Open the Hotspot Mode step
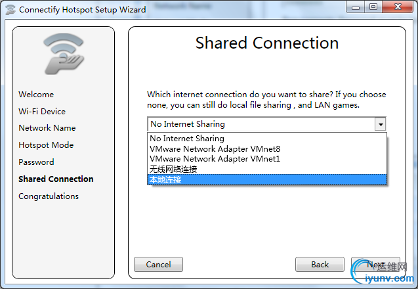Image resolution: width=418 pixels, height=289 pixels. (x=46, y=145)
